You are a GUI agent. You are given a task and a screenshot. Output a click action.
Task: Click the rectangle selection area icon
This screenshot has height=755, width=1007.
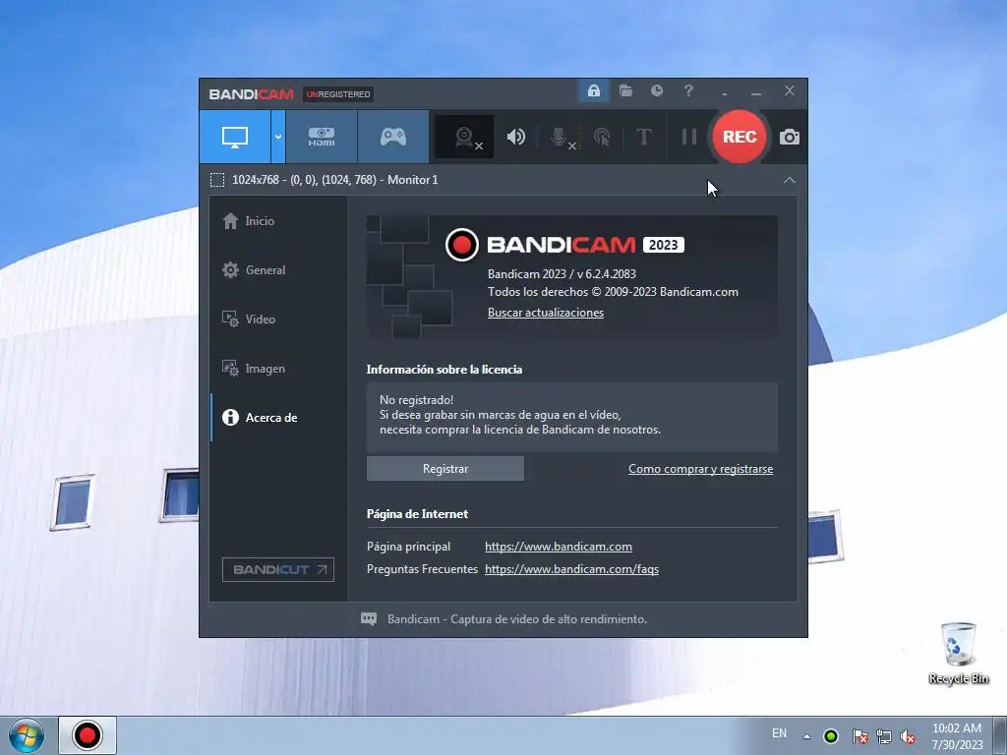point(217,180)
